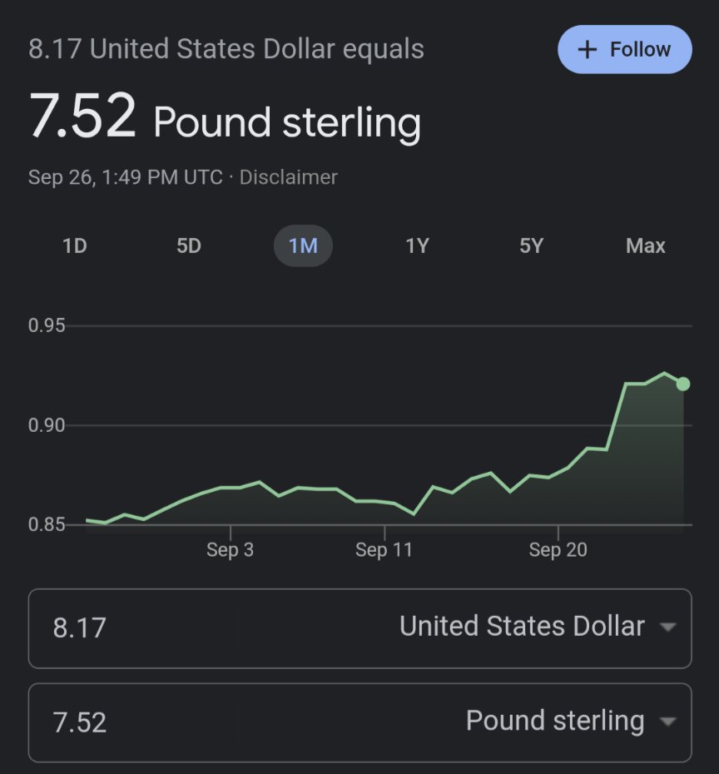Expand the United States Dollar currency dropdown arrow
The width and height of the screenshot is (719, 774).
(x=667, y=627)
